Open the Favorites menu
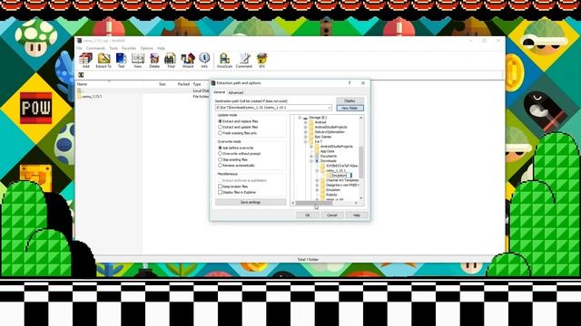Image resolution: width=581 pixels, height=326 pixels. 129,48
